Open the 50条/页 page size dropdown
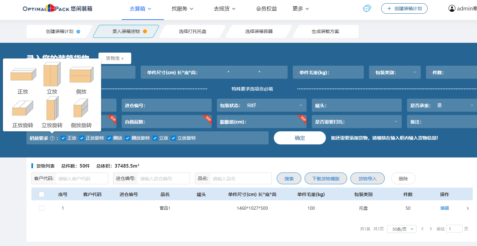This screenshot has width=477, height=246. click(x=401, y=229)
